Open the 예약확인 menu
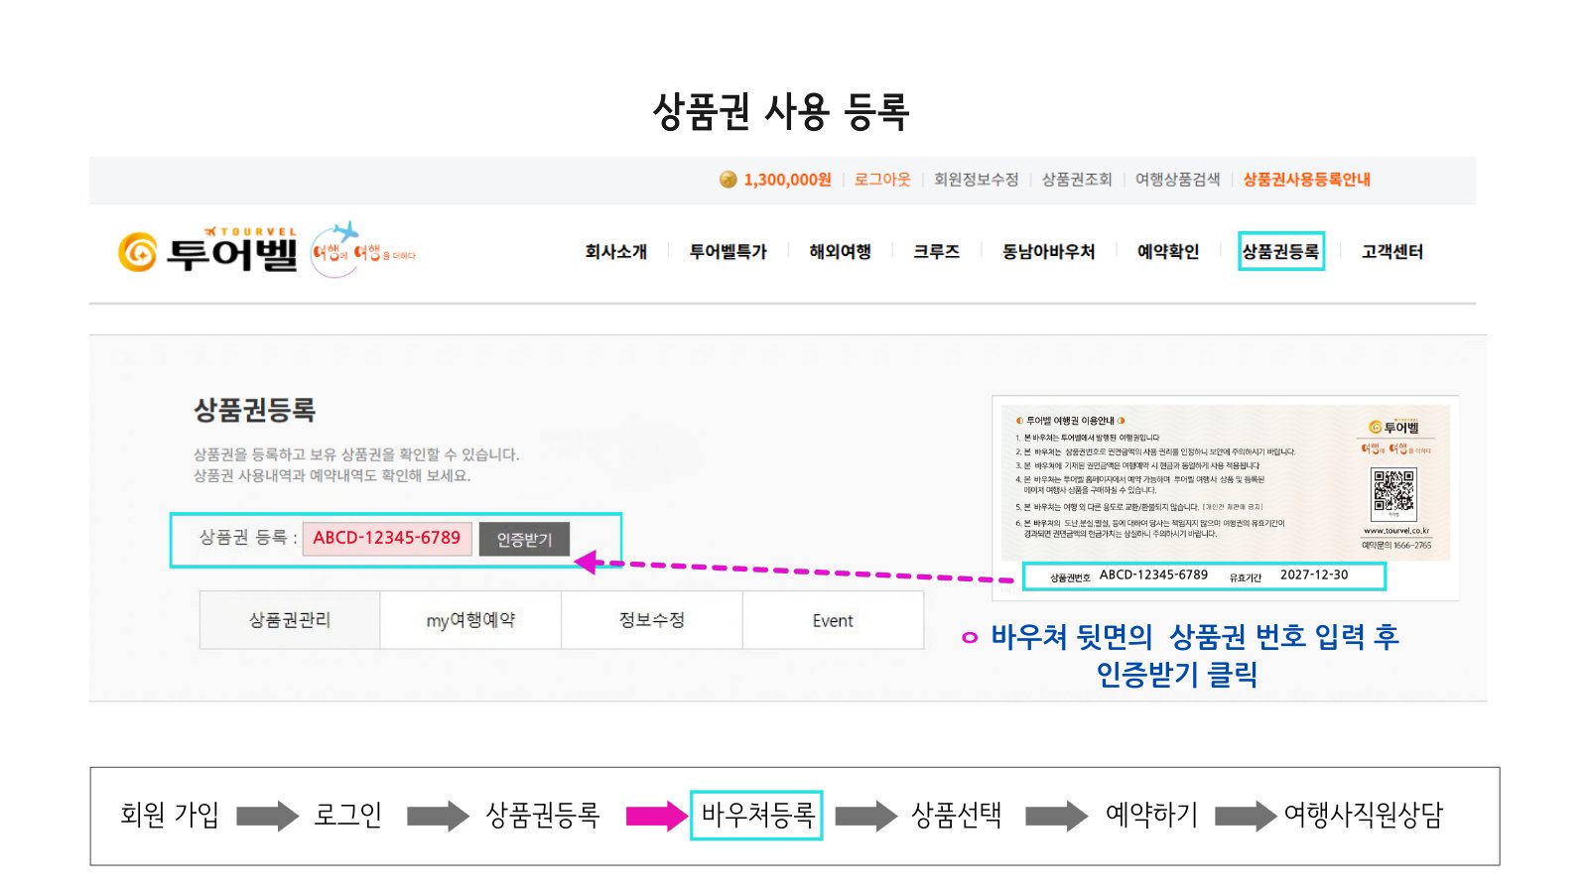Image resolution: width=1588 pixels, height=893 pixels. 1168,252
